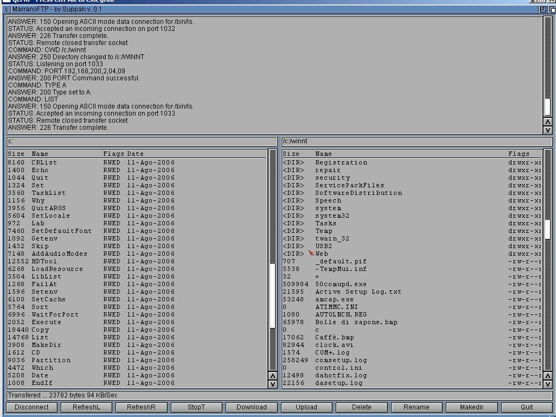
Task: Select remote file amcap.exe
Action: [x=412, y=300]
